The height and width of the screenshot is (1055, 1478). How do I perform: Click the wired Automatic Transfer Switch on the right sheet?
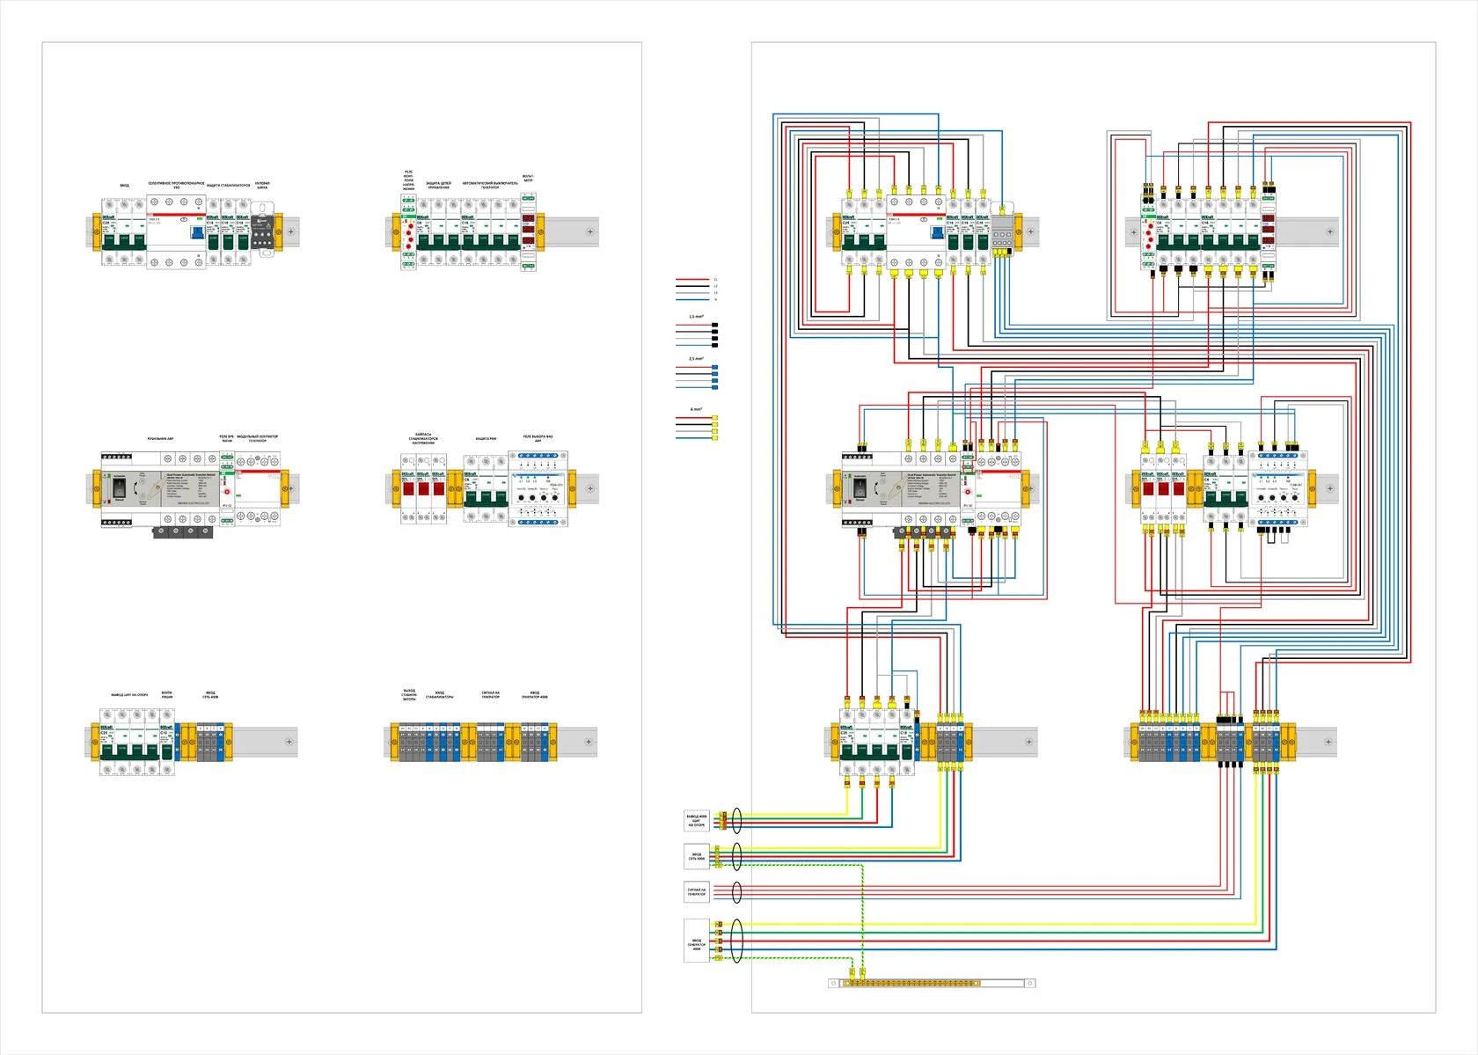[902, 489]
